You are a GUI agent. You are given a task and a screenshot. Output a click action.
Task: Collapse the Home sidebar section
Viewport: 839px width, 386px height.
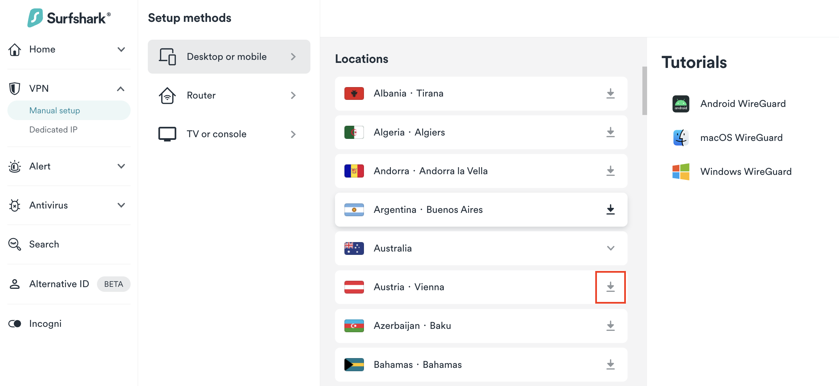[x=122, y=49]
